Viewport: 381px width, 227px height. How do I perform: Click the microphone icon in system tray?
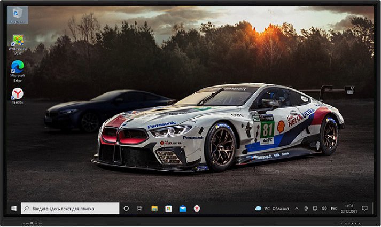(306, 208)
